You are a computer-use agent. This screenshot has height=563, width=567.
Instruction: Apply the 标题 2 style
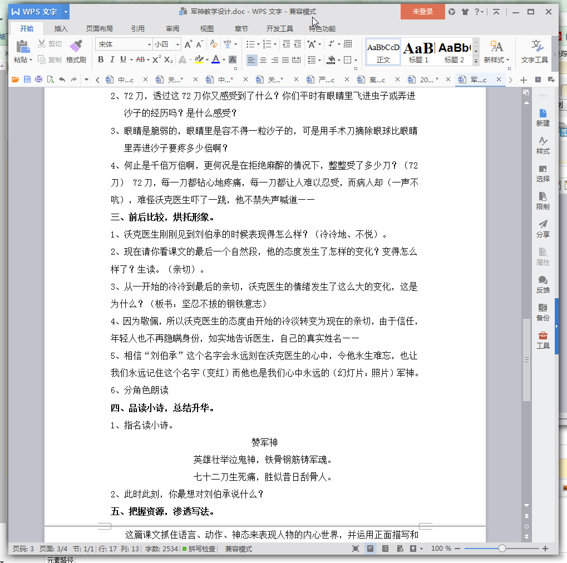pos(454,52)
